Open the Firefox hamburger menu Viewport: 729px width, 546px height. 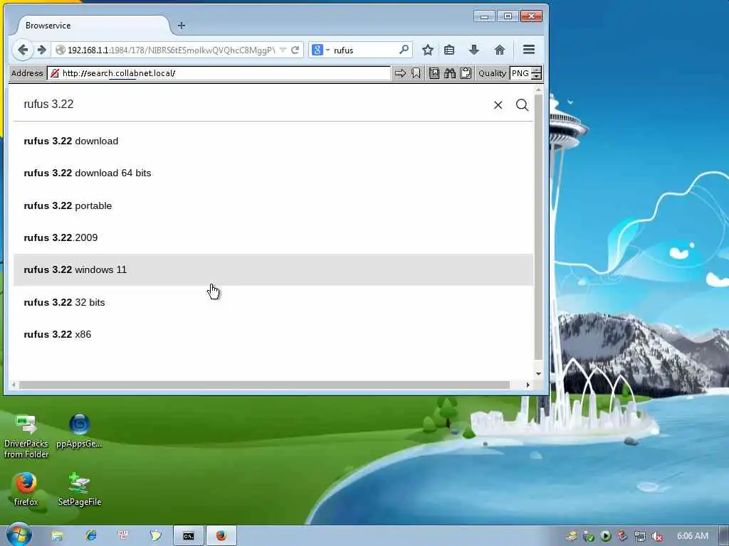[529, 50]
